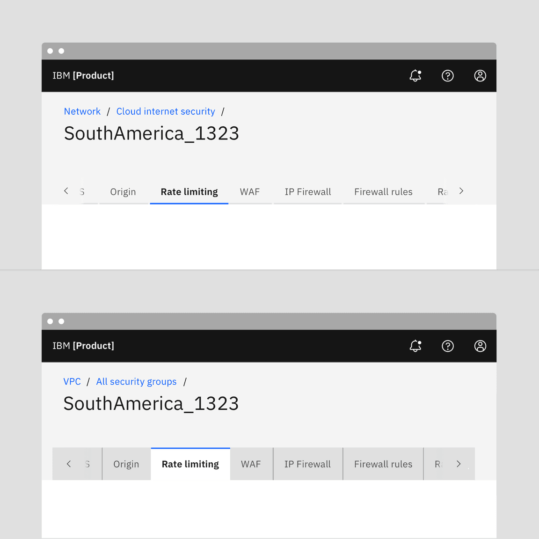Screen dimensions: 539x539
Task: Select Firewall rules tab in bottom contained tabs
Action: pos(383,464)
